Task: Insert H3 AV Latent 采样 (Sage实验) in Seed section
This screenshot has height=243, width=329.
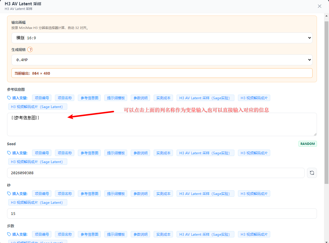Action: (205, 153)
